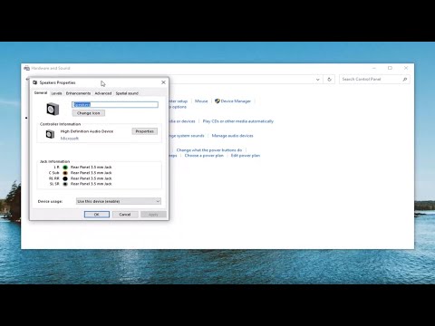The width and height of the screenshot is (435, 326).
Task: Open Choose a power plan link
Action: point(204,156)
